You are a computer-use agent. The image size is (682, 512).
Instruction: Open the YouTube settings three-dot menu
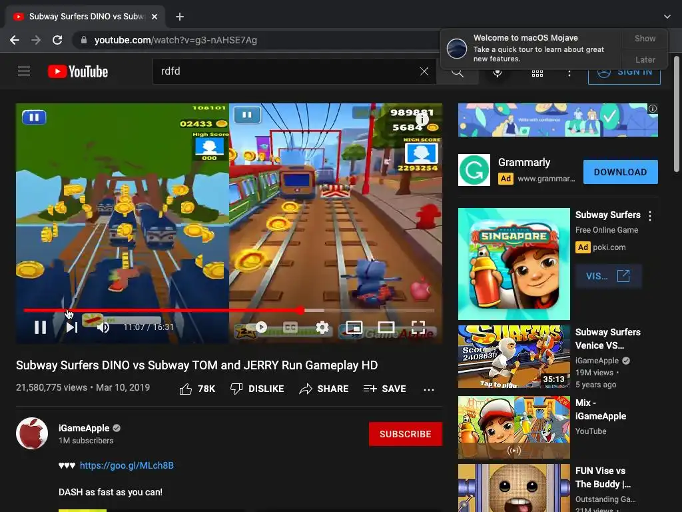coord(569,73)
